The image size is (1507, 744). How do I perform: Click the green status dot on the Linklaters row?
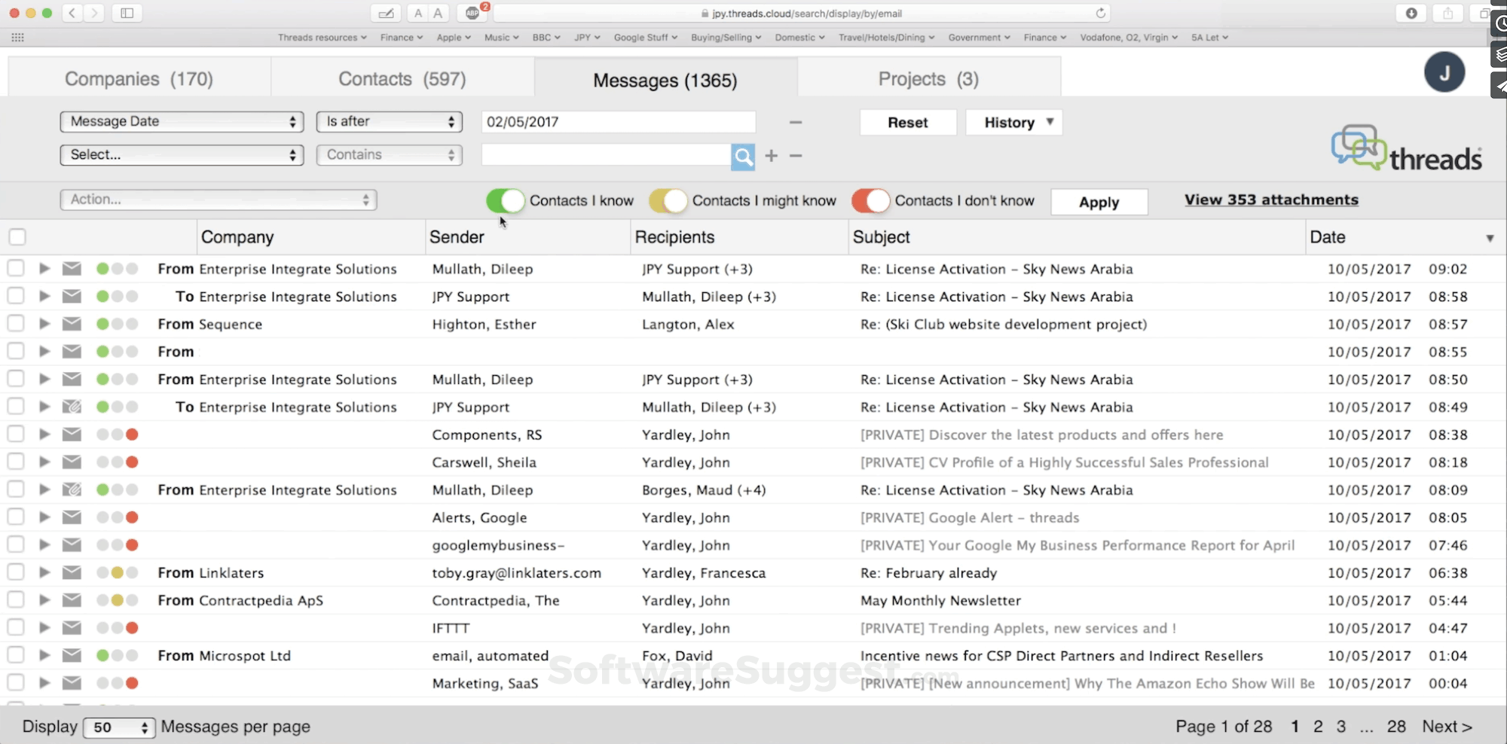coord(103,572)
